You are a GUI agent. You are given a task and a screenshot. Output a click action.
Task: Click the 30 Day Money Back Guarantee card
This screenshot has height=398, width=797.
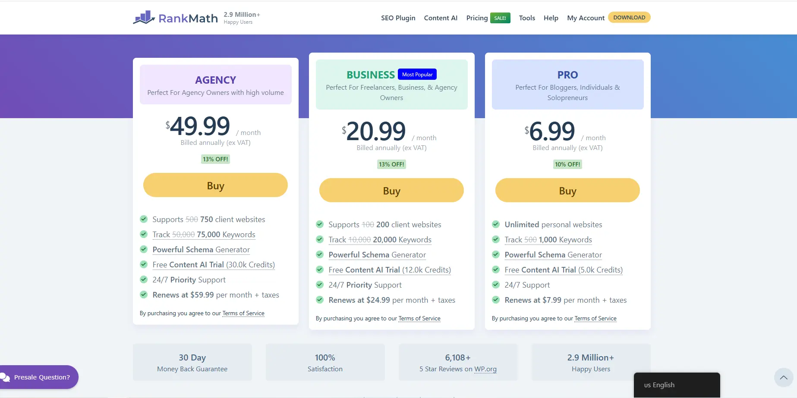coord(192,362)
